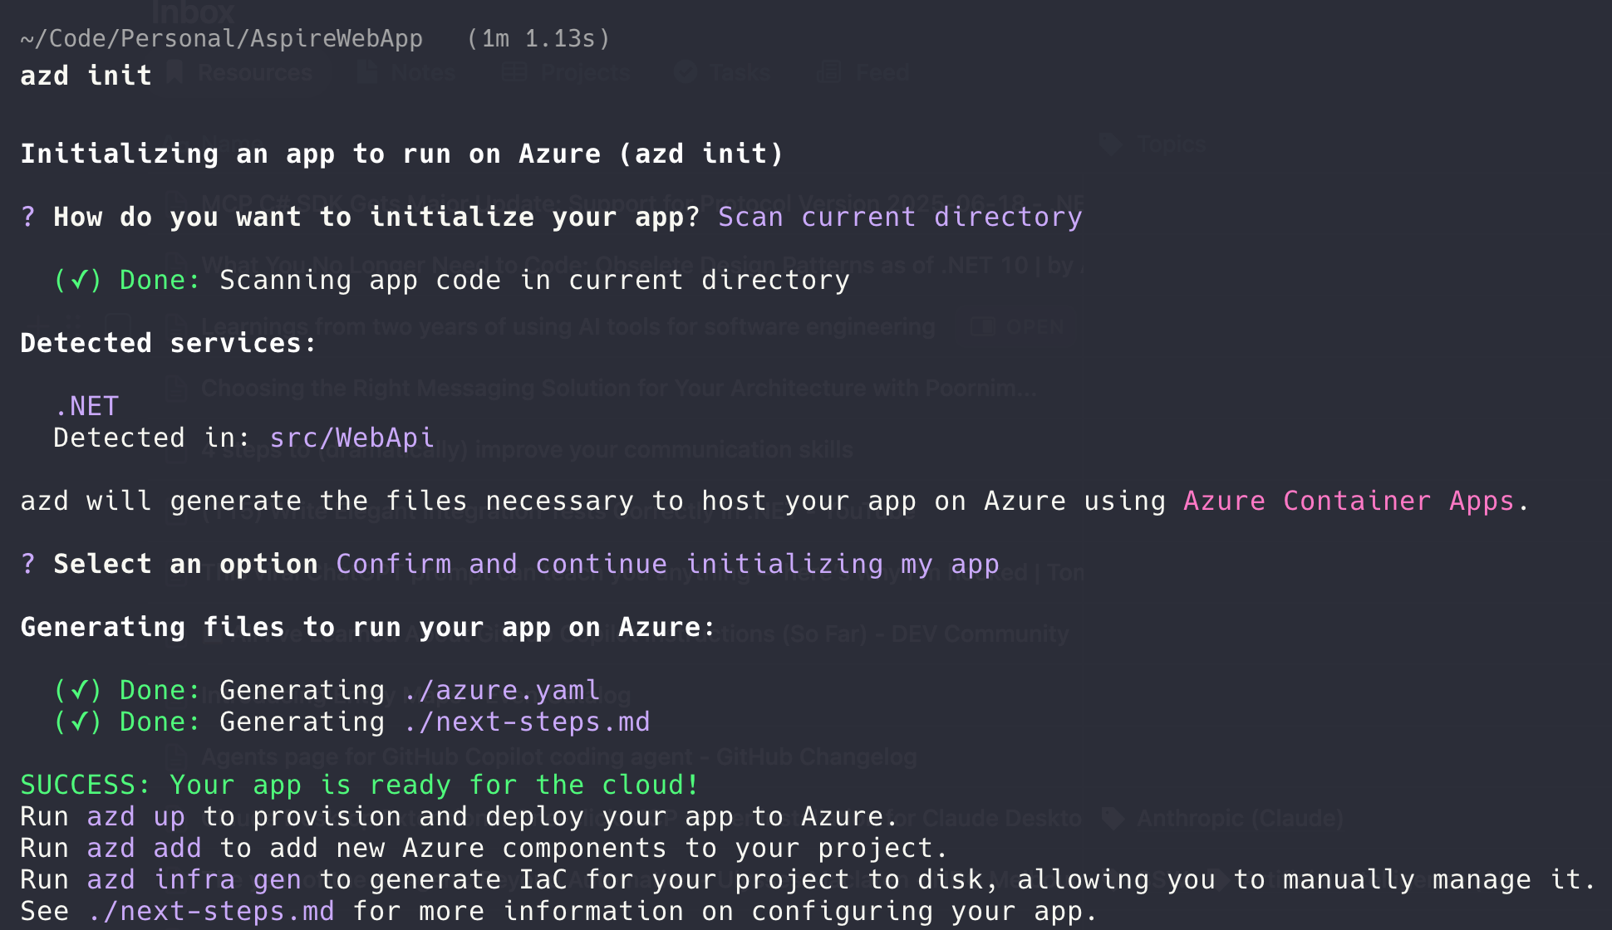Click the "azd init" command line
The height and width of the screenshot is (930, 1612).
click(x=86, y=76)
